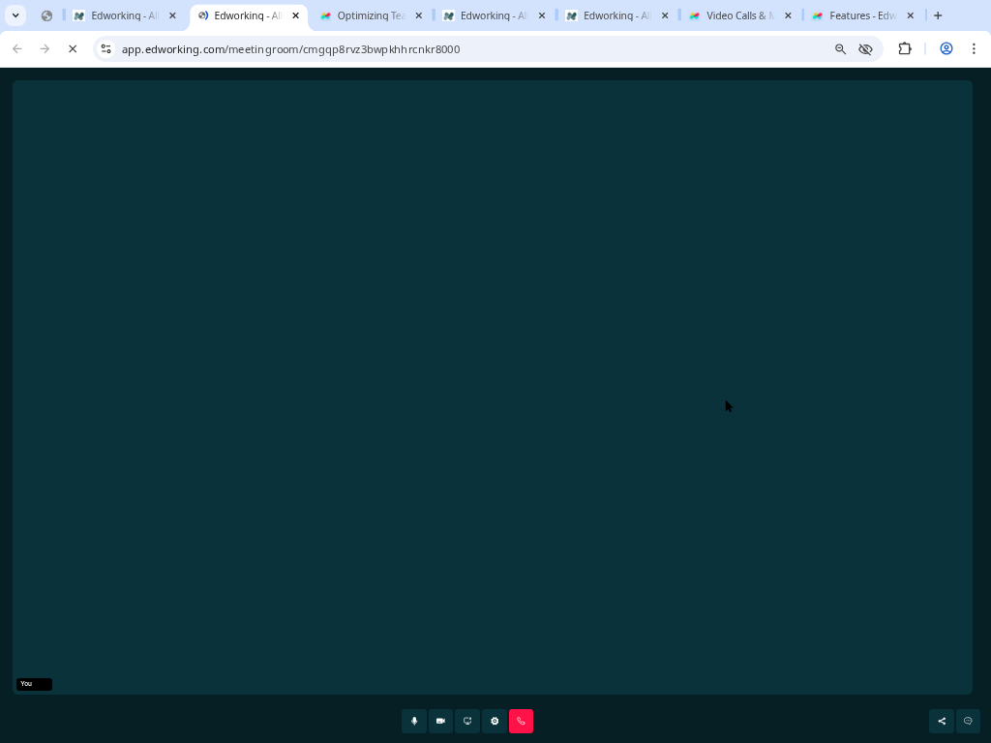Viewport: 991px width, 743px height.
Task: Switch to the Video Calls tab
Action: pyautogui.click(x=738, y=15)
